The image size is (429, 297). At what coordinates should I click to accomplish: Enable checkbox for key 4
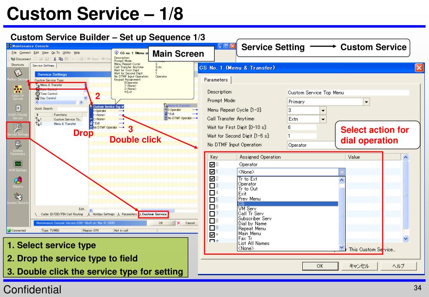(x=212, y=193)
